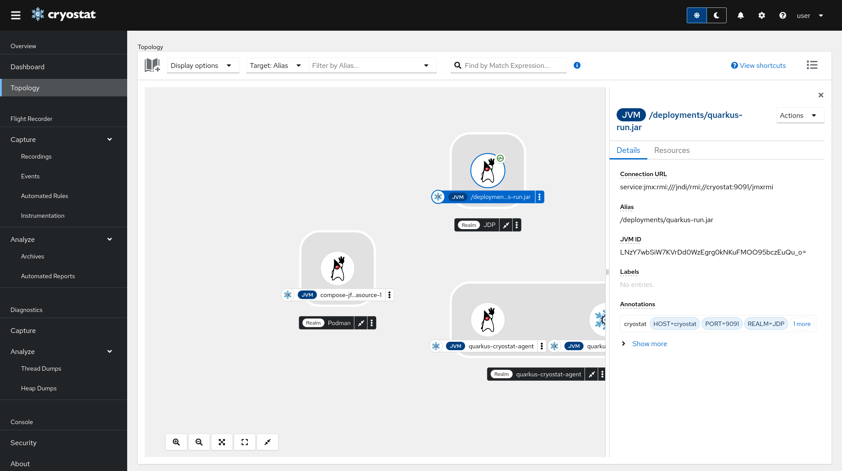
Task: Collapse the JDP realm group
Action: point(506,225)
